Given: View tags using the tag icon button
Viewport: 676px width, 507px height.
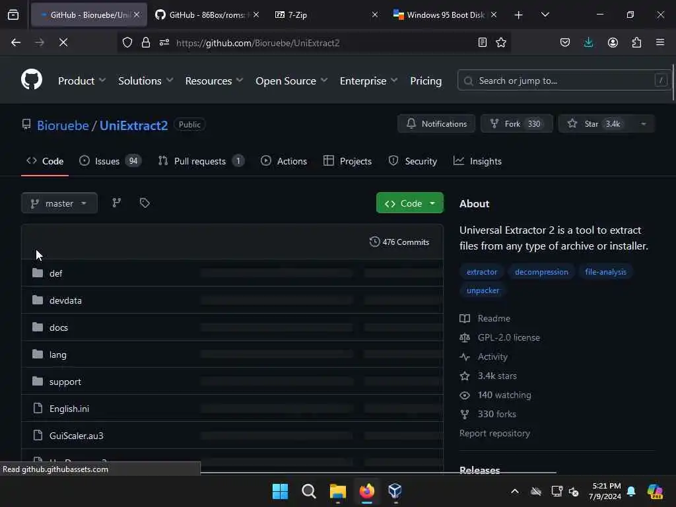Looking at the screenshot, I should pyautogui.click(x=145, y=203).
